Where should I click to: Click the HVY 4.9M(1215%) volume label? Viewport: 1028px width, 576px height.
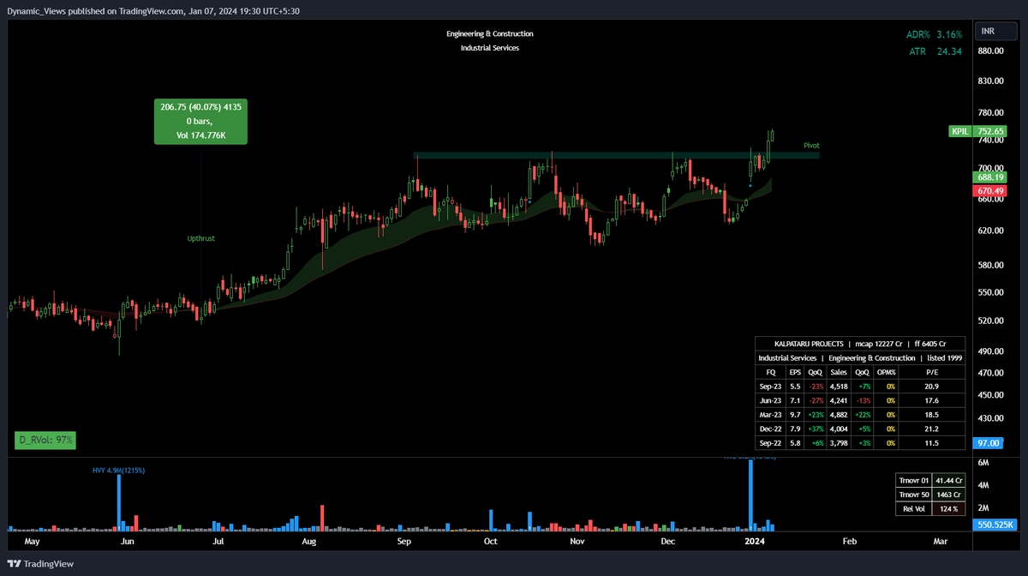(x=118, y=470)
